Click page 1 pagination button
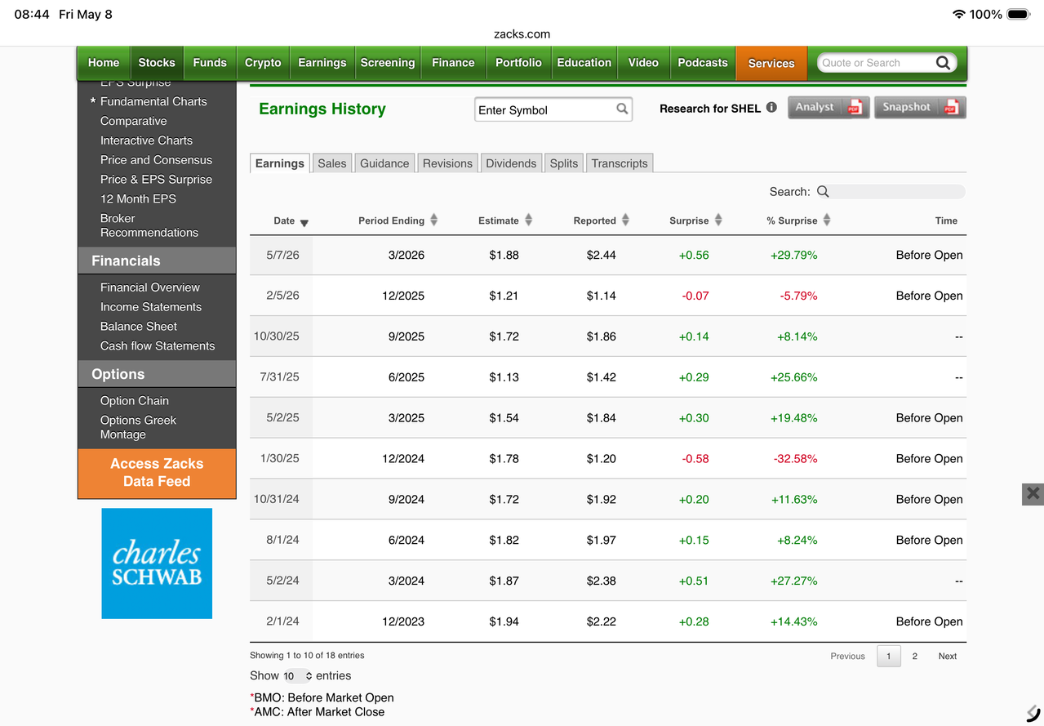Image resolution: width=1044 pixels, height=726 pixels. coord(889,656)
